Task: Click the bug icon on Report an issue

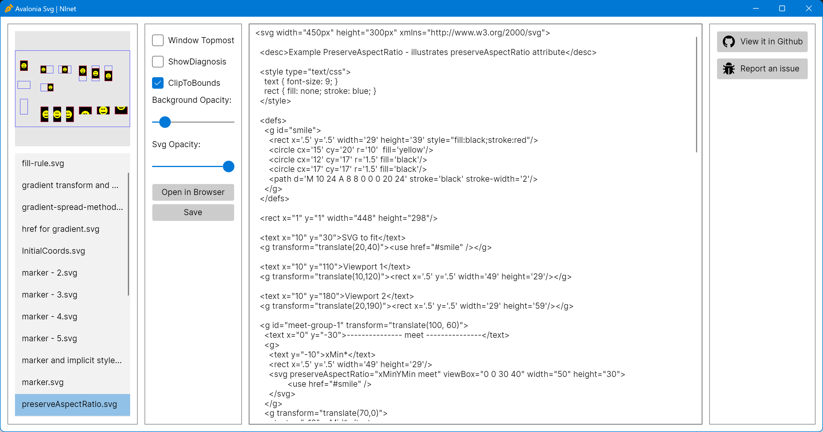Action: click(x=729, y=69)
